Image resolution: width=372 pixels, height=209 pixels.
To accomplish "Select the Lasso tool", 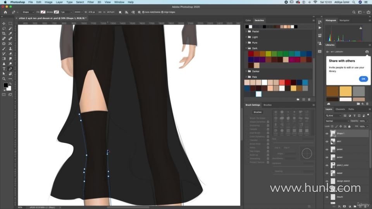I will (x=4, y=29).
